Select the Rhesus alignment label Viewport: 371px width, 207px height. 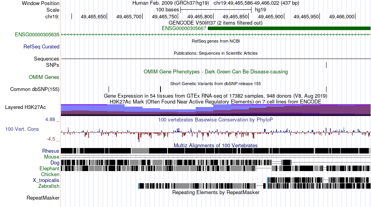[51, 151]
